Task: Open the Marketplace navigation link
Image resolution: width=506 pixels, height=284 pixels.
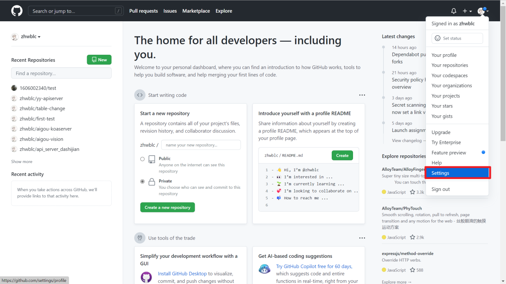Action: (196, 11)
